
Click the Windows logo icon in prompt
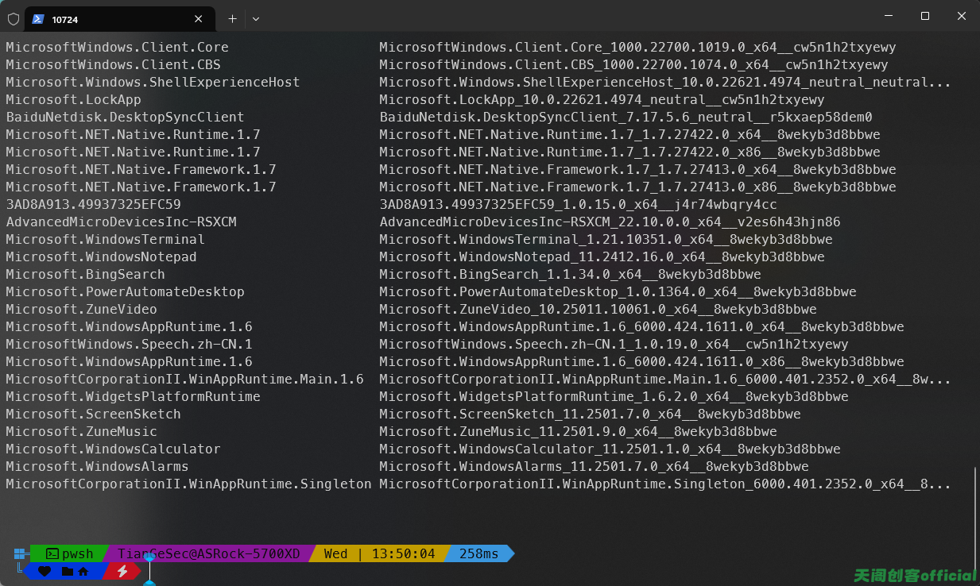point(20,553)
